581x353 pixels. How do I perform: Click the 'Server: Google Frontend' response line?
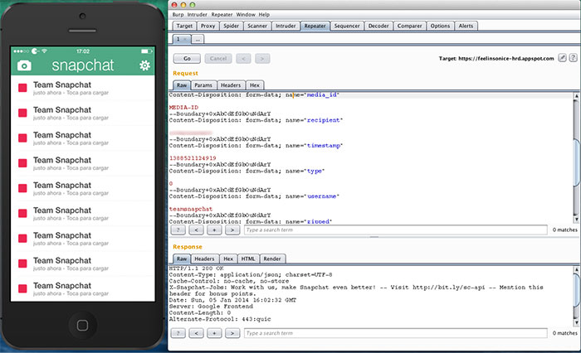211,307
